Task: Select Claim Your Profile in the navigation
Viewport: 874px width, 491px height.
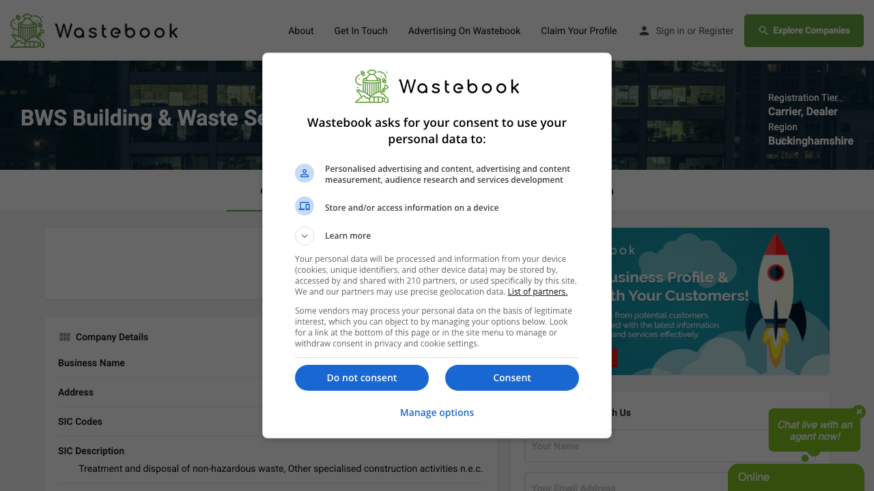Action: [x=578, y=31]
